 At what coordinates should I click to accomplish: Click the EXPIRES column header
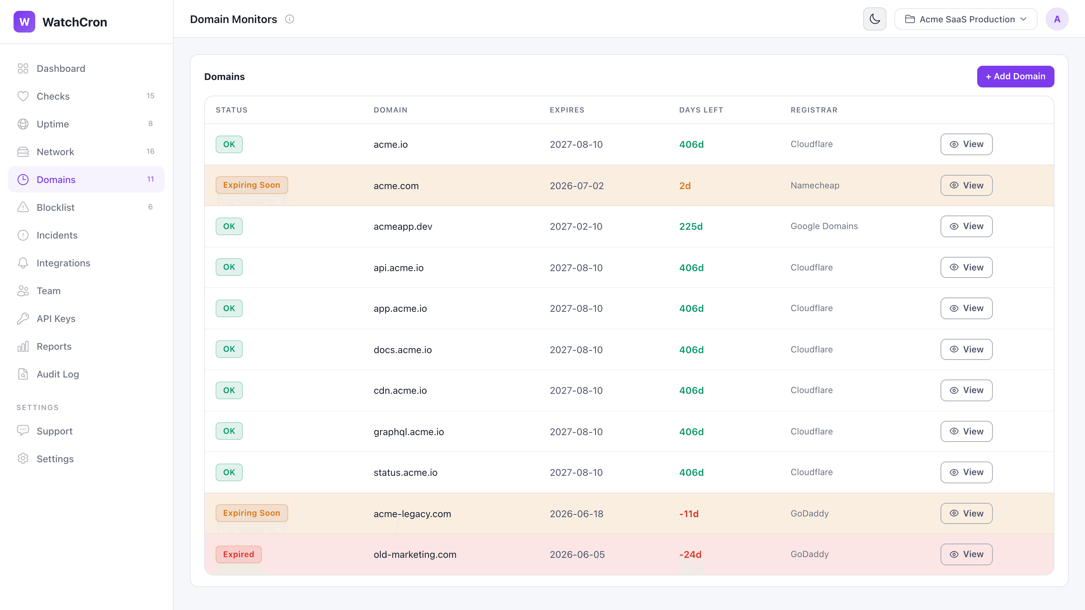[567, 110]
